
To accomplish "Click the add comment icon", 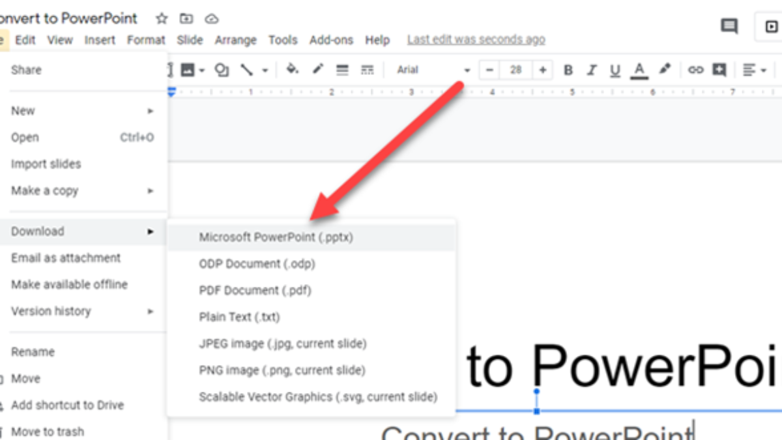I will pos(719,70).
